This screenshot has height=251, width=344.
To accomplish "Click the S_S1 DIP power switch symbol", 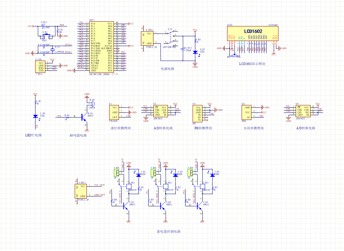I will pyautogui.click(x=170, y=37).
